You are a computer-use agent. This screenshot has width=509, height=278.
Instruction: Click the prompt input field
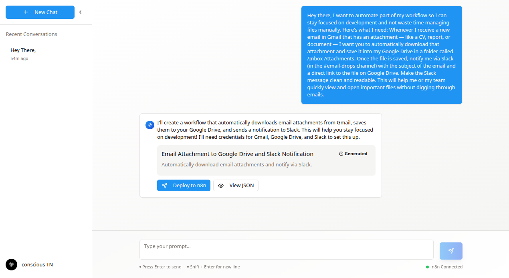coord(286,249)
